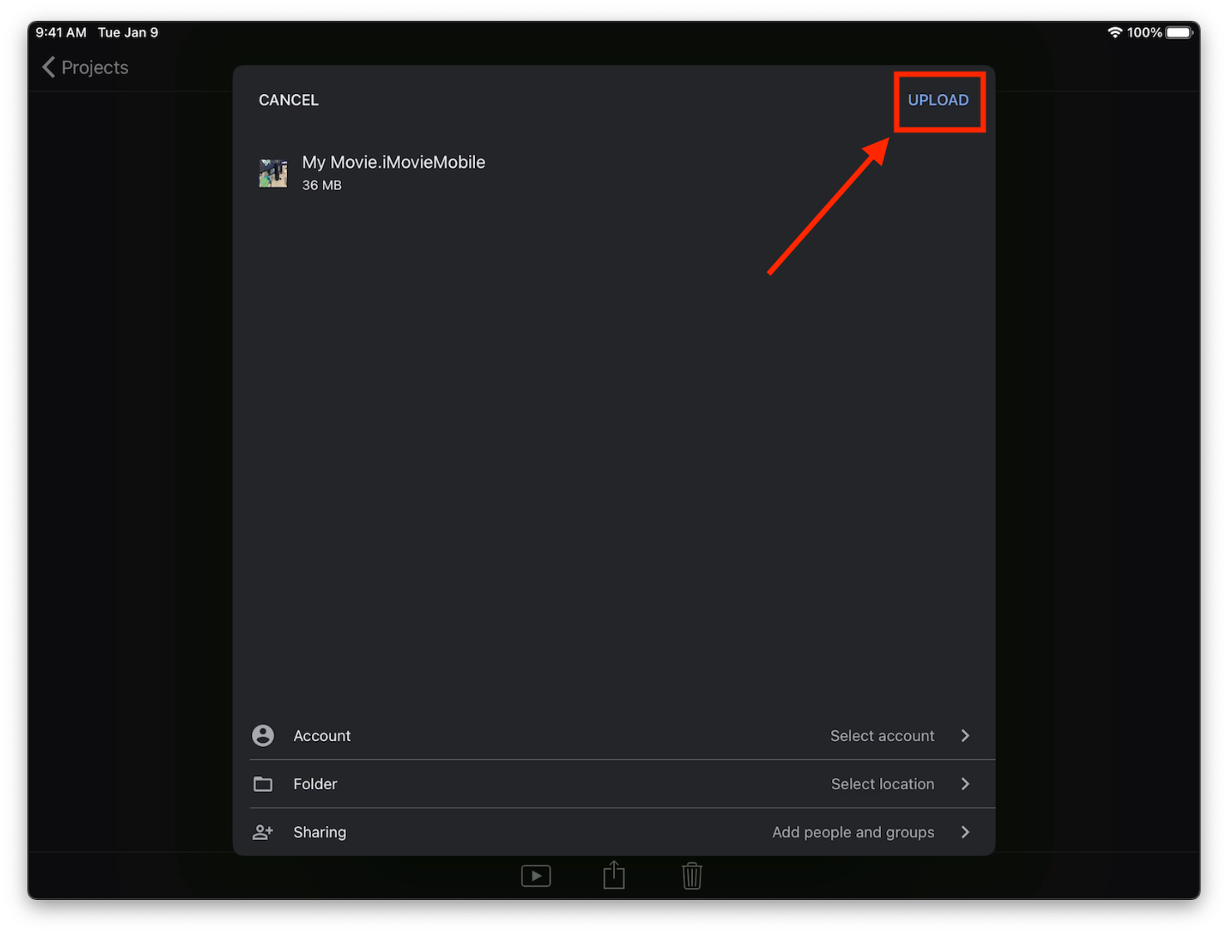Expand the Account row chevron

965,735
